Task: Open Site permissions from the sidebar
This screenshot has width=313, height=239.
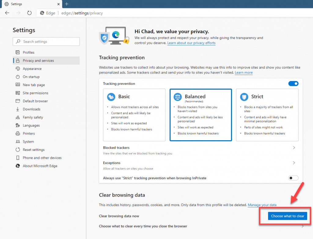Action: click(37, 93)
